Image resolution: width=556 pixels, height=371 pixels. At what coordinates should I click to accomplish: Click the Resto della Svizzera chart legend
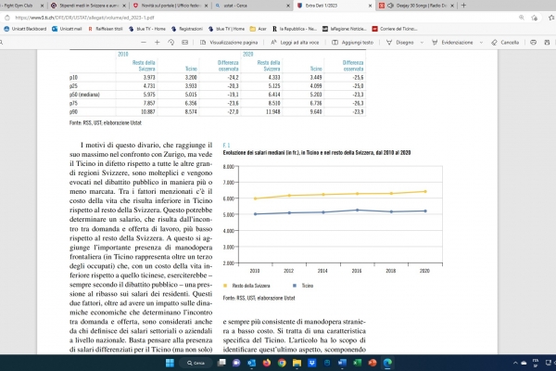[246, 286]
